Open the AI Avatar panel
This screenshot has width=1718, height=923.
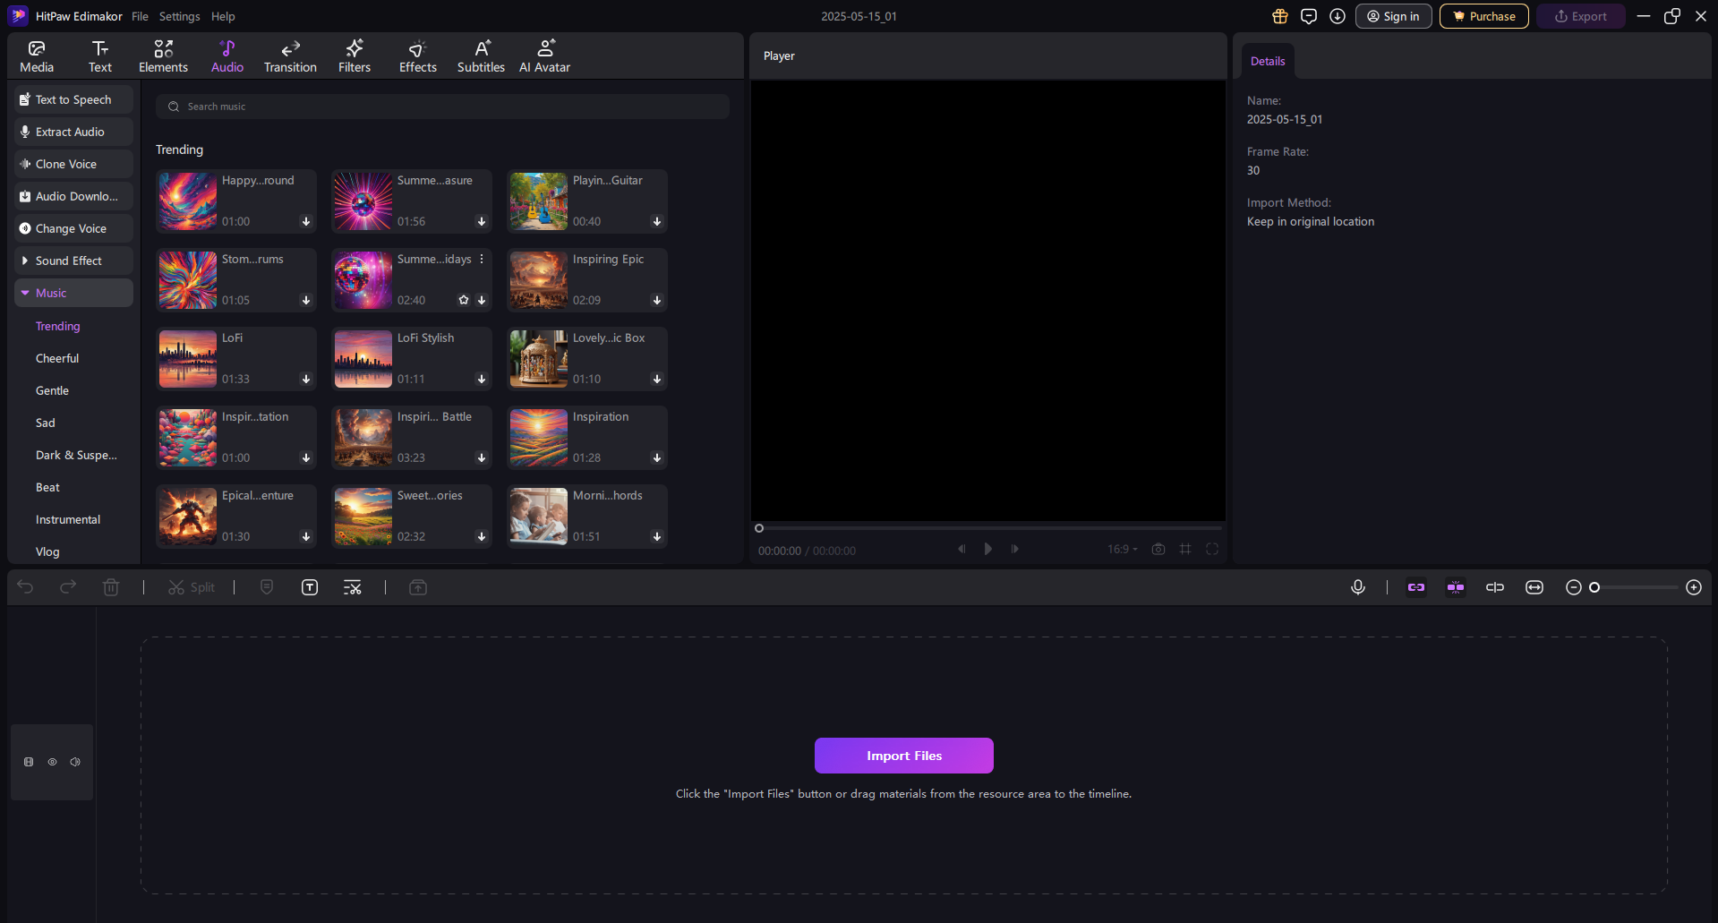click(x=544, y=56)
